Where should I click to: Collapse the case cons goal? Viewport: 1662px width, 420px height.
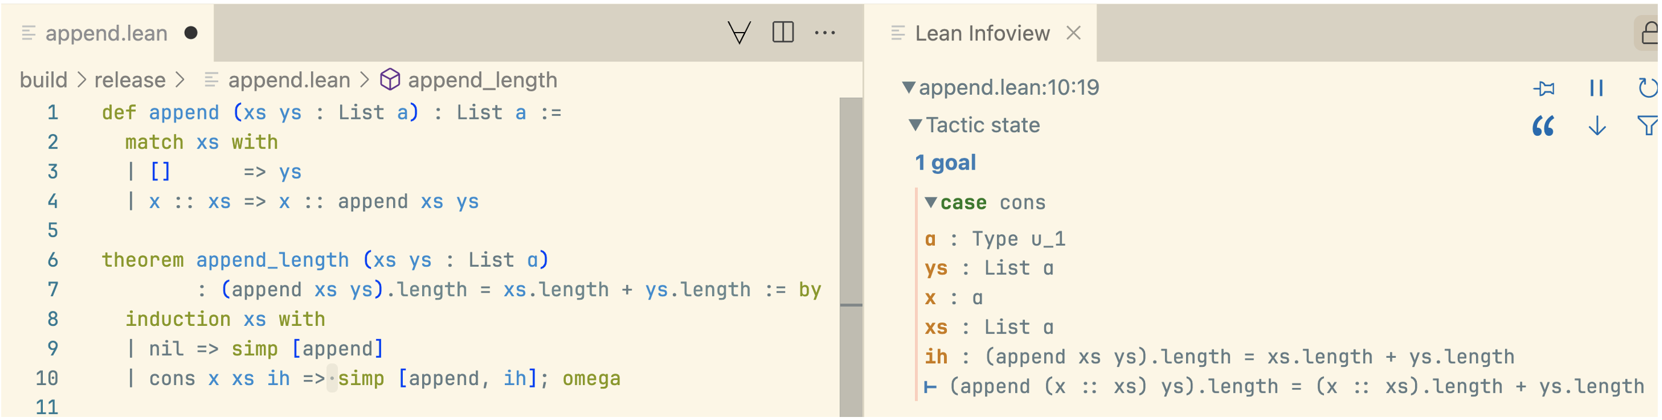coord(931,203)
